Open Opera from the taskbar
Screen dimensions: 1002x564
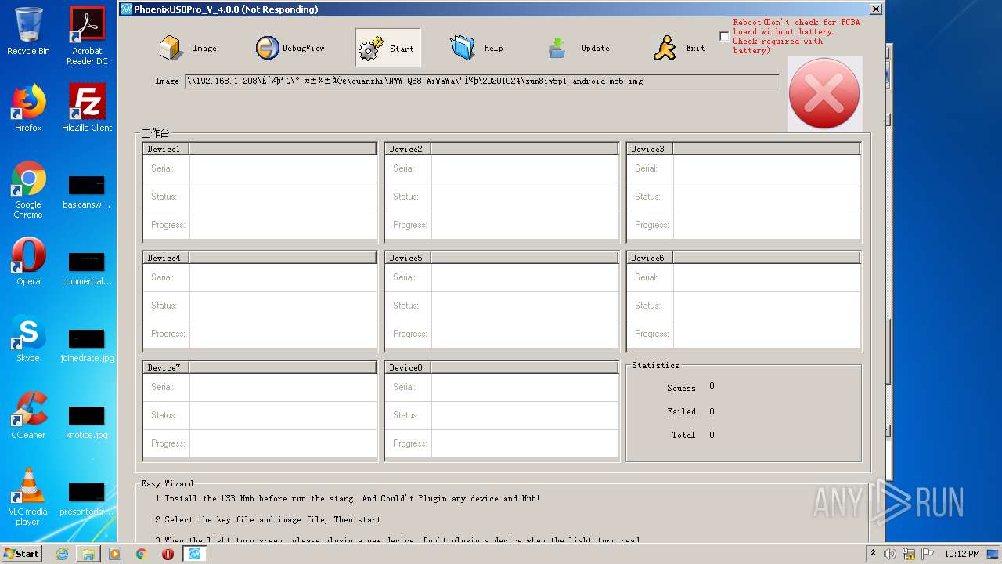pyautogui.click(x=168, y=554)
